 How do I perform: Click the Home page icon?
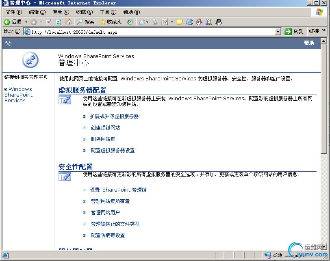point(68,22)
